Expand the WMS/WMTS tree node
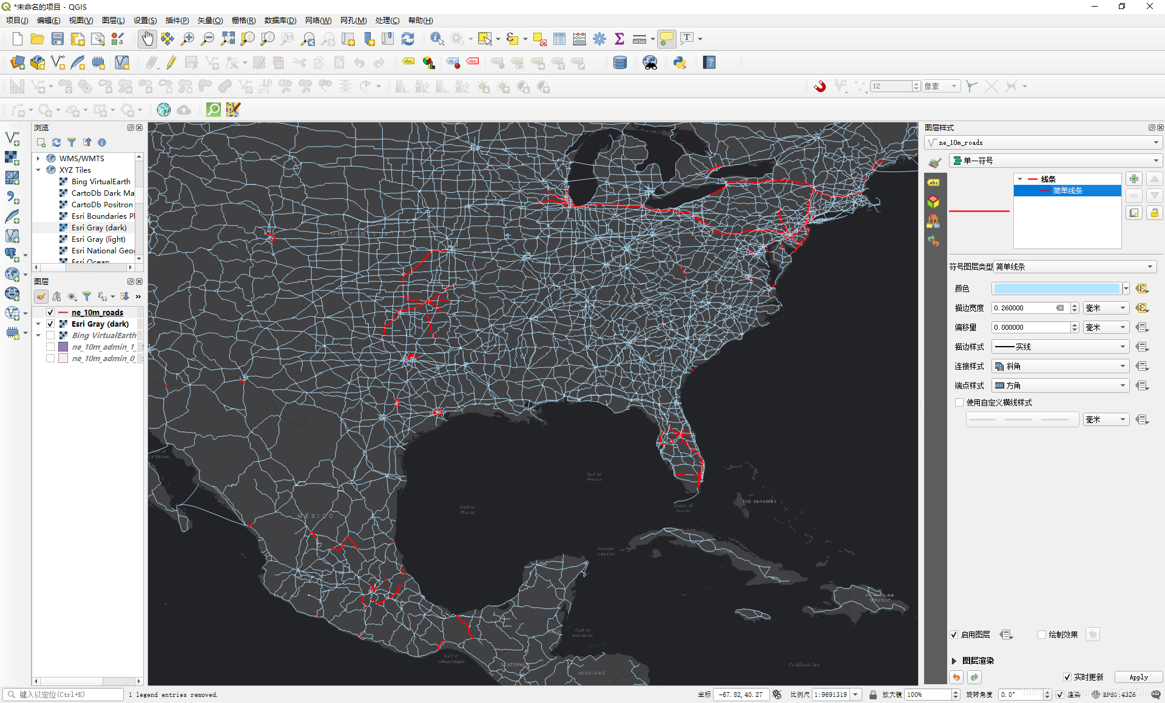Viewport: 1165px width, 703px height. pyautogui.click(x=38, y=158)
